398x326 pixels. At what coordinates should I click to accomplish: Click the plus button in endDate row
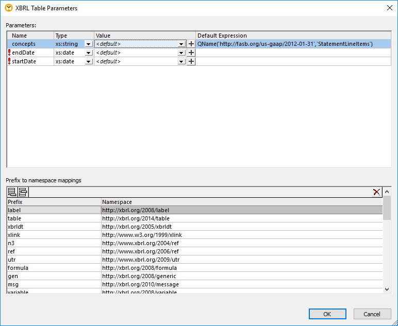tap(191, 53)
